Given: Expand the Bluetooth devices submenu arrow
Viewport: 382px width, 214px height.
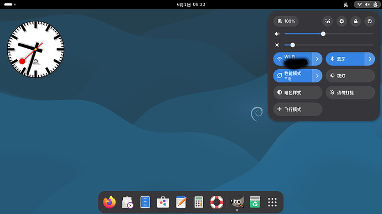Looking at the screenshot, I should (x=370, y=59).
